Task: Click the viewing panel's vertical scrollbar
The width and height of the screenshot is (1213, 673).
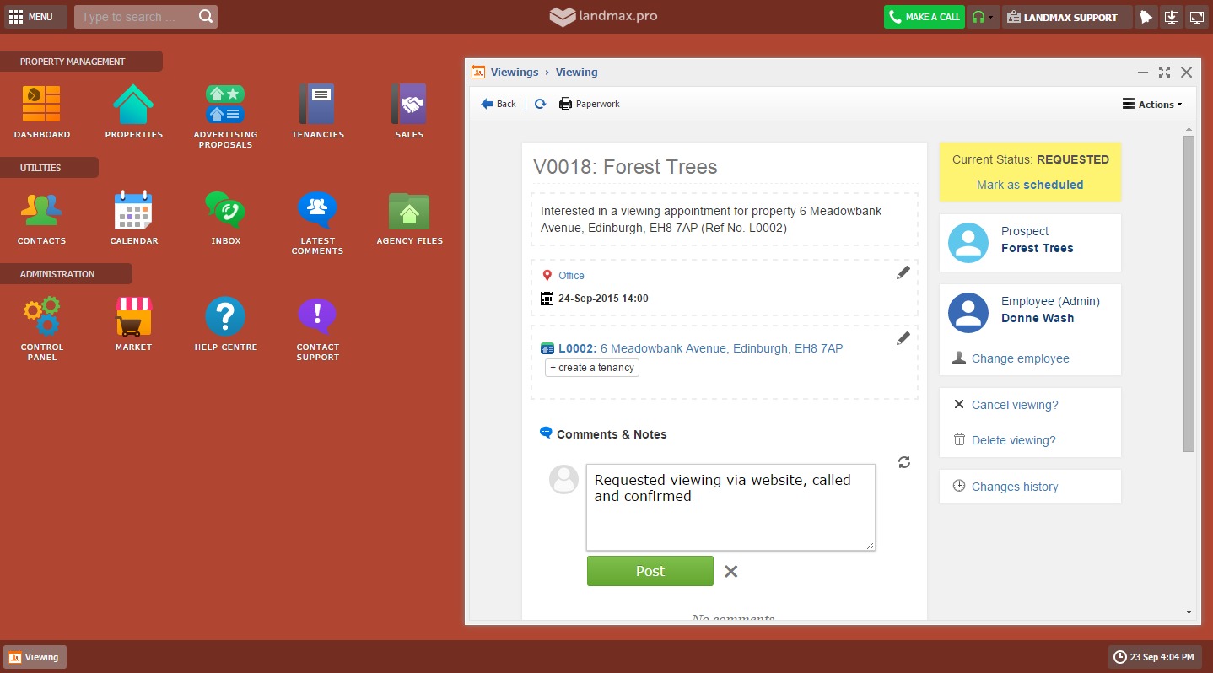Action: (1189, 295)
